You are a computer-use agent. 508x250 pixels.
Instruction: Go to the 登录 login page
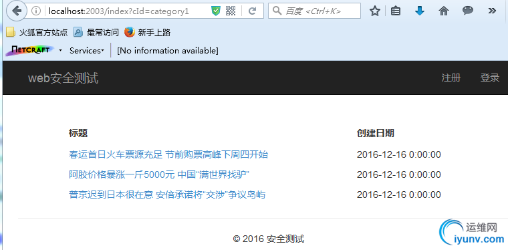pyautogui.click(x=489, y=78)
